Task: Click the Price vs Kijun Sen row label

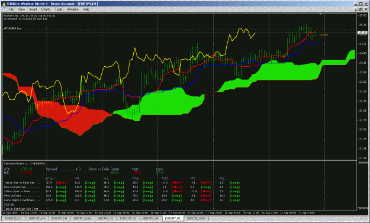Action: (22, 187)
